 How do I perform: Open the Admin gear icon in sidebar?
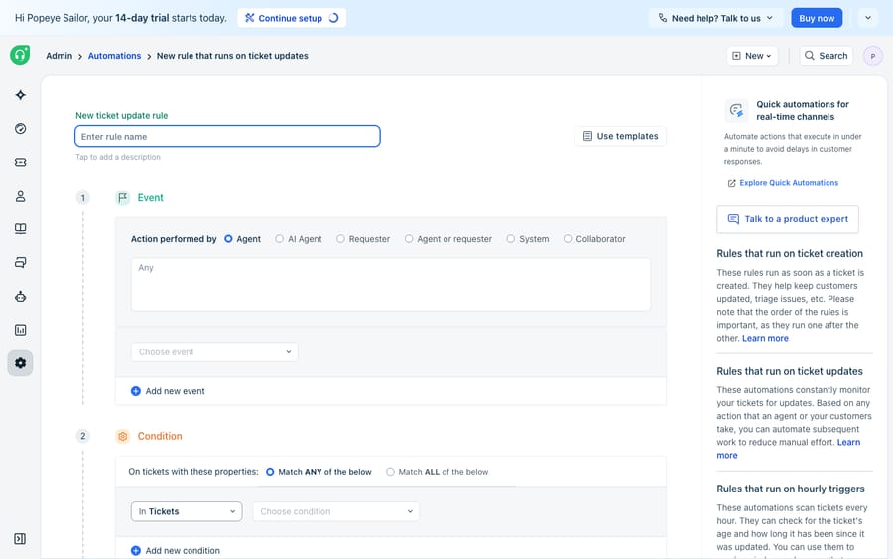tap(21, 363)
